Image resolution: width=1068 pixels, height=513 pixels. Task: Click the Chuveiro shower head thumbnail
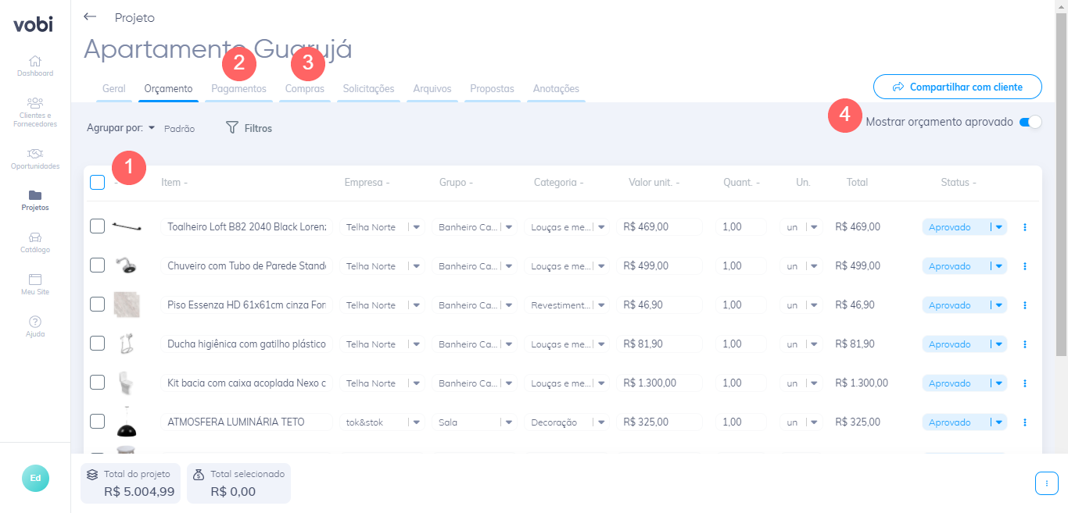click(127, 265)
